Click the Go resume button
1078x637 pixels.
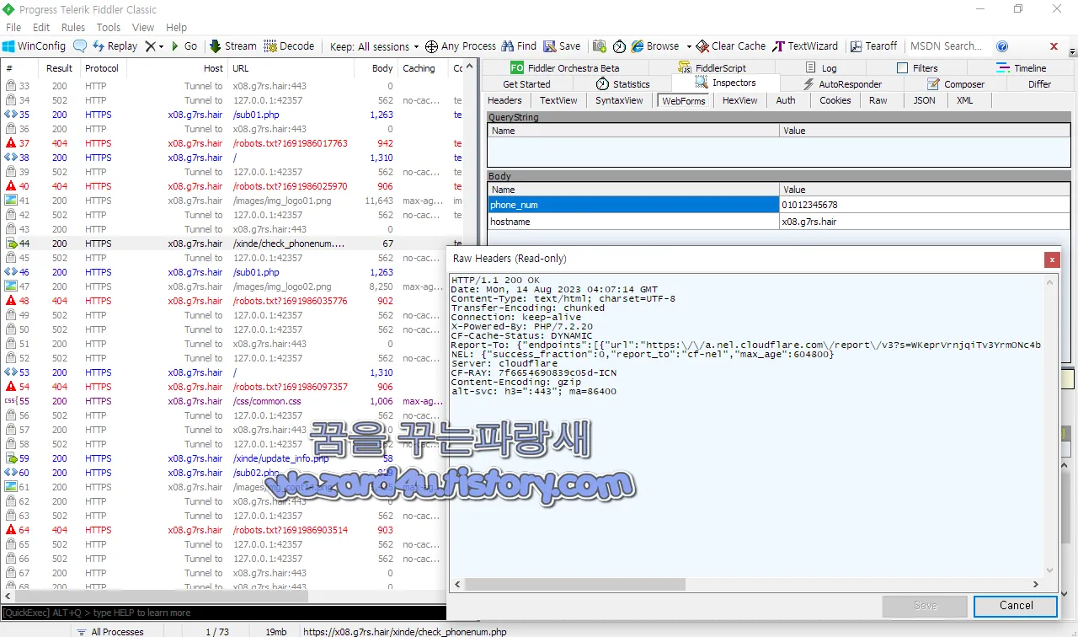point(184,46)
